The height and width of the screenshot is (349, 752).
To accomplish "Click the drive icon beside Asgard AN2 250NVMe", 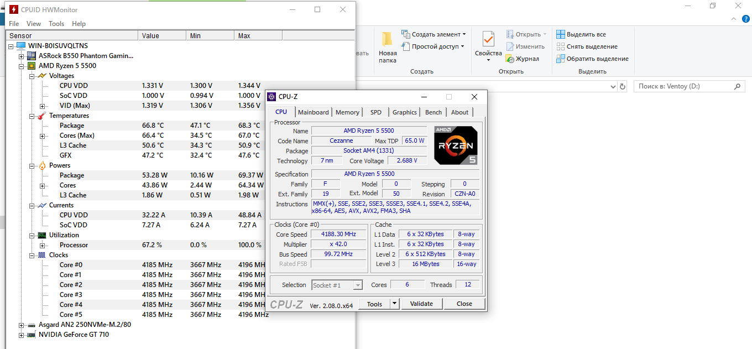I will point(31,325).
